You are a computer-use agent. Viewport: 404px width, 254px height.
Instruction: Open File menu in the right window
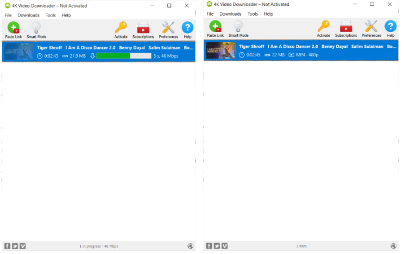point(210,14)
